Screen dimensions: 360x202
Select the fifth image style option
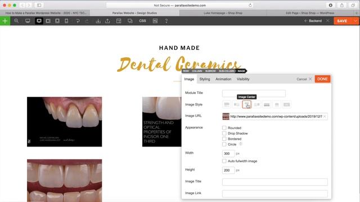[267, 104]
